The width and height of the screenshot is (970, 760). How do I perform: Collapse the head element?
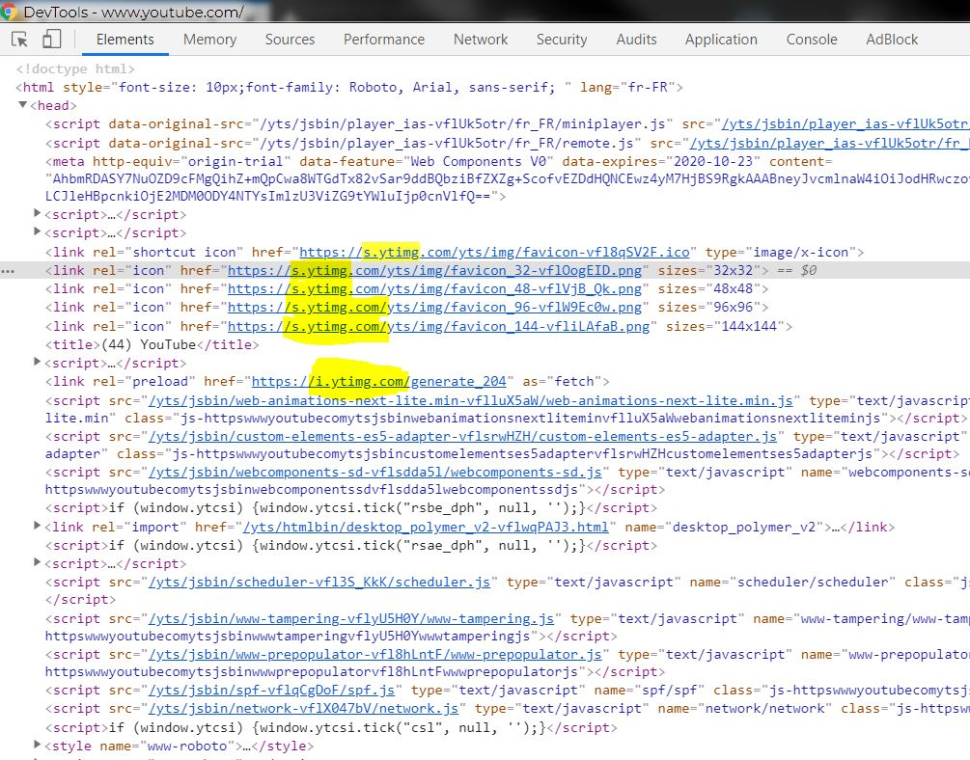(22, 106)
